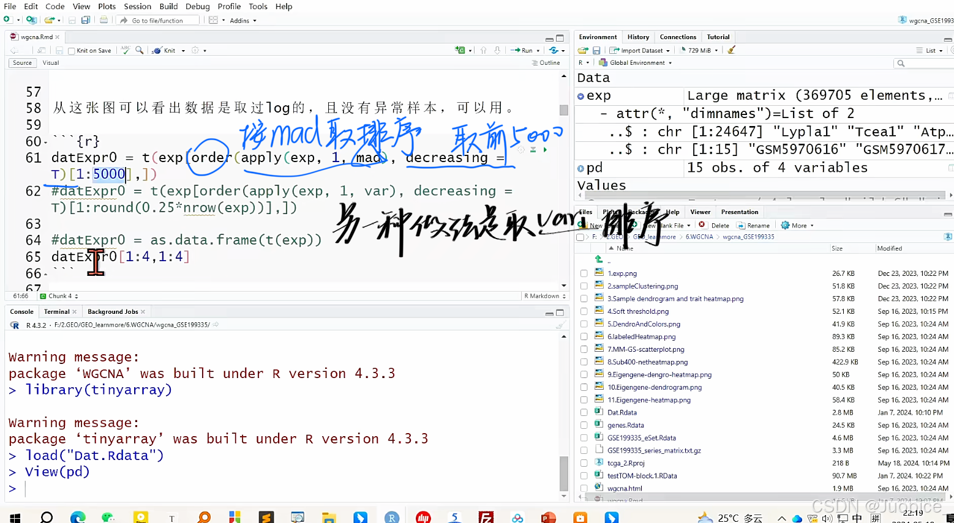This screenshot has width=954, height=523.
Task: Expand the pd data frame toggle
Action: click(x=580, y=168)
